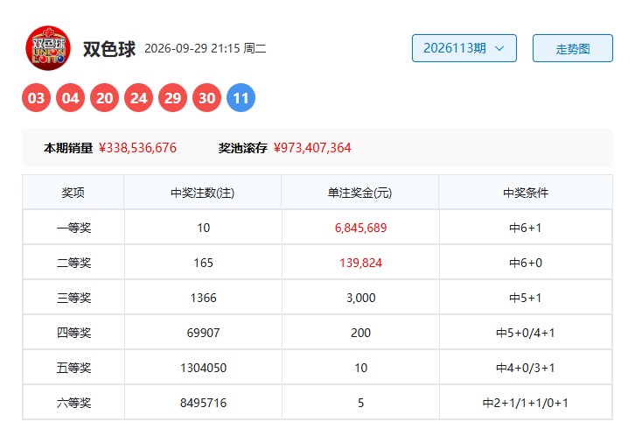Select the 五等奖 row label

click(73, 368)
